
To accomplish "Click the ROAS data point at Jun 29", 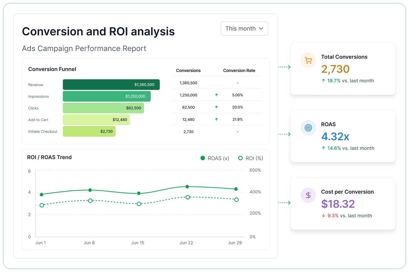I will [x=236, y=189].
